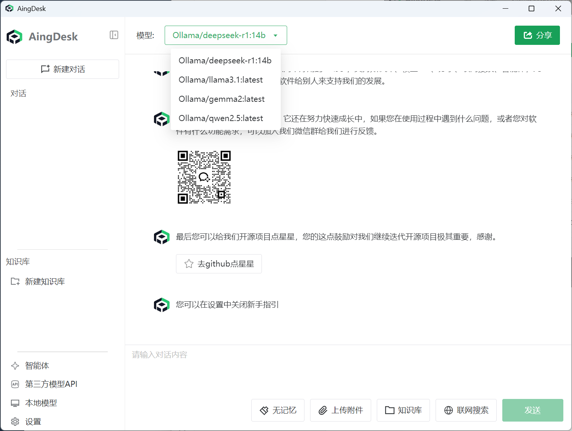Click 上传附件 to attach a file
The width and height of the screenshot is (572, 431).
(x=341, y=410)
